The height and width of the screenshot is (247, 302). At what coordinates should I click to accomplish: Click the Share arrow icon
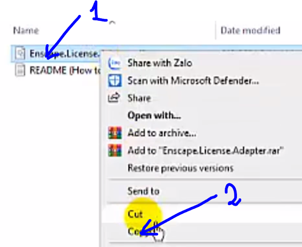tap(114, 98)
